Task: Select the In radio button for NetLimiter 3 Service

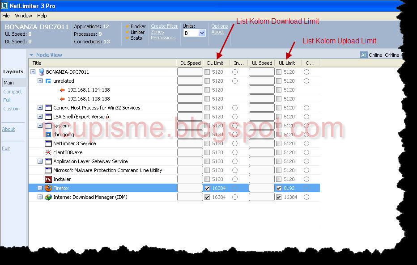Action: point(235,143)
